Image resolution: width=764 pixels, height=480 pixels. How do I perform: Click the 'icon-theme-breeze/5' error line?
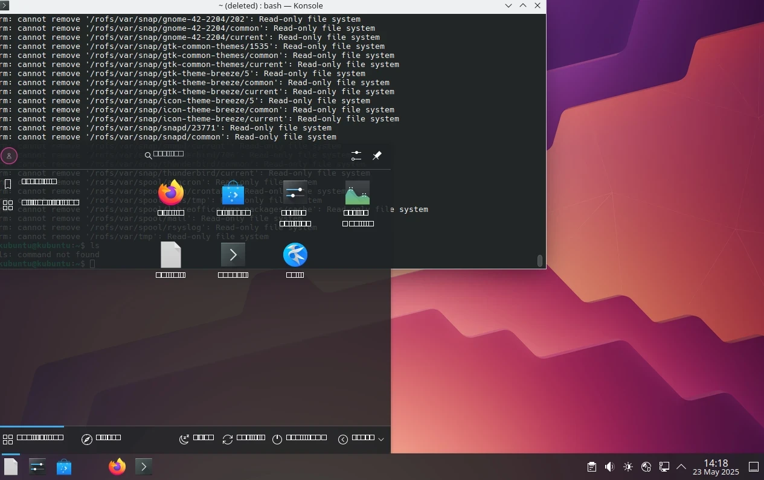pyautogui.click(x=185, y=101)
